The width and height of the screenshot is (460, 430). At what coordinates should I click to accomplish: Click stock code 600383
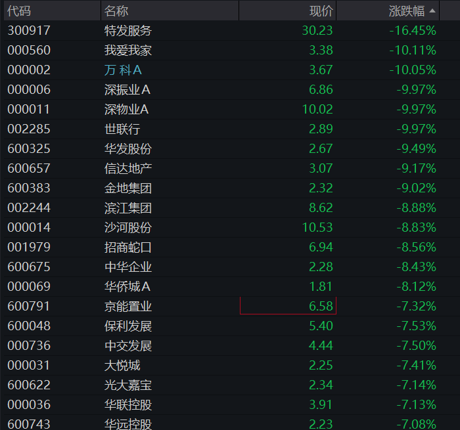click(x=29, y=188)
